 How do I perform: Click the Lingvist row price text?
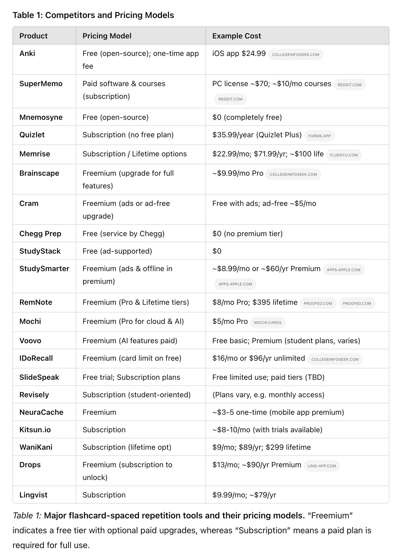pyautogui.click(x=244, y=495)
